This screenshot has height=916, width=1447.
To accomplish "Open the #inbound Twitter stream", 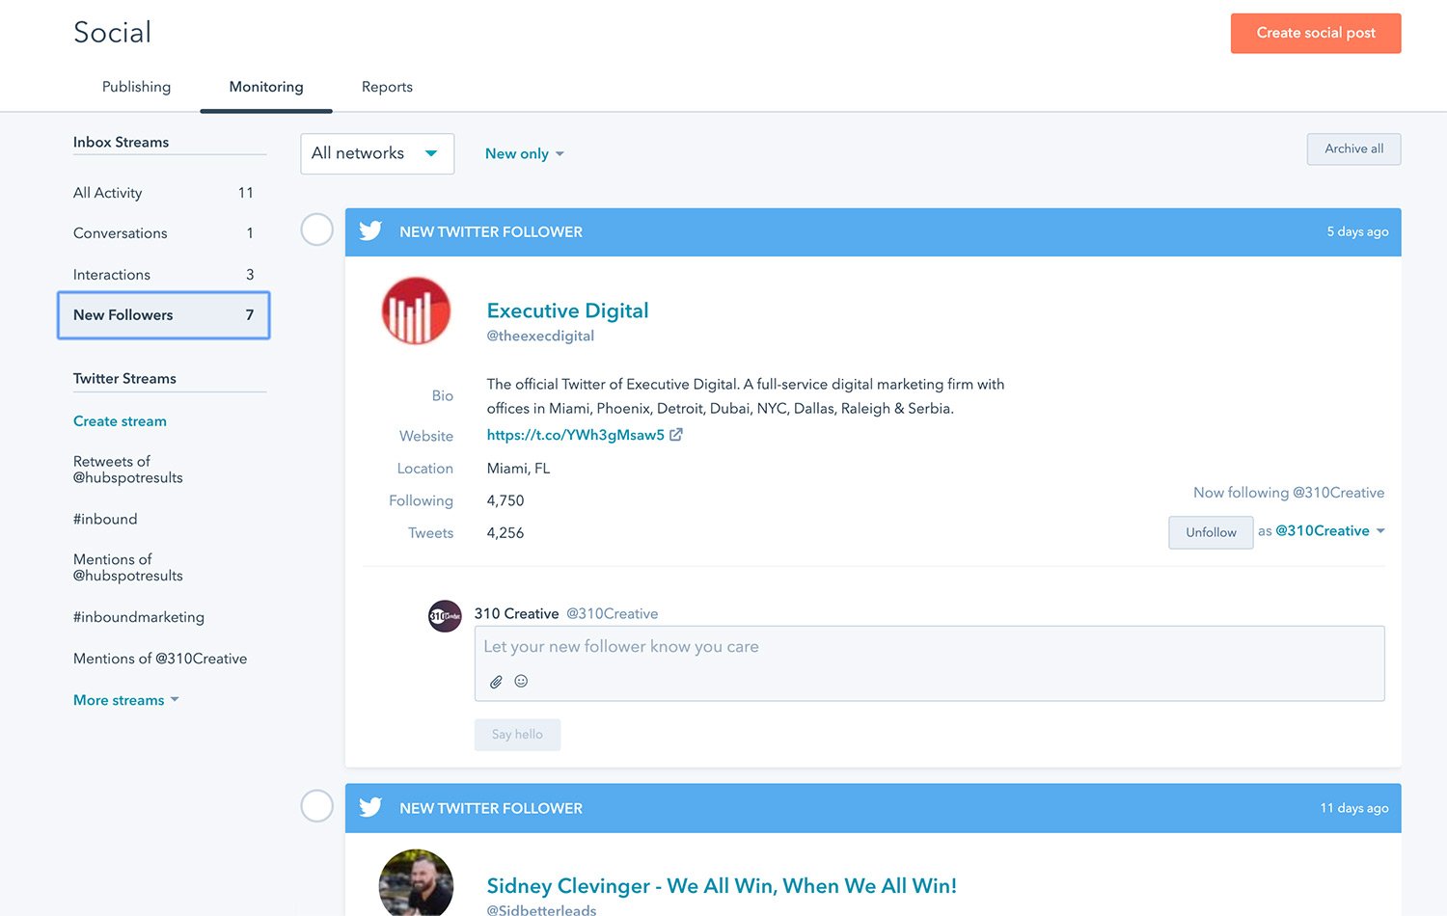I will tap(105, 519).
